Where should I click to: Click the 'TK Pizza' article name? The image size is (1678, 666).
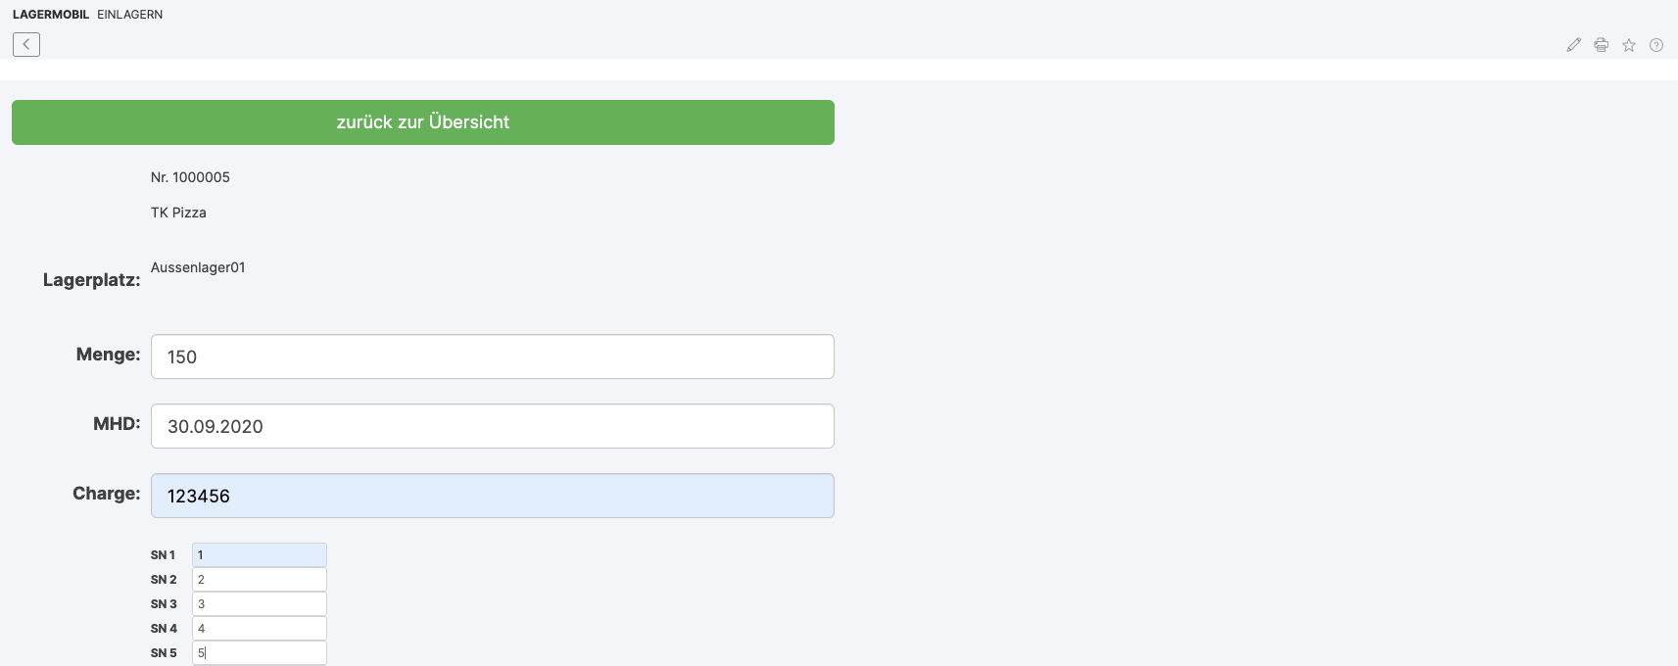coord(178,213)
